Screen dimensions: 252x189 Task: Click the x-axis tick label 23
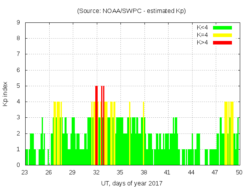coord(25,172)
